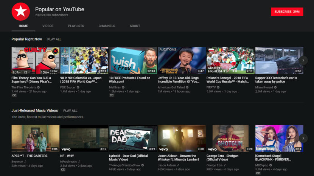Click CC badge under Film Theory video
Image resolution: width=314 pixels, height=176 pixels.
tap(14, 96)
